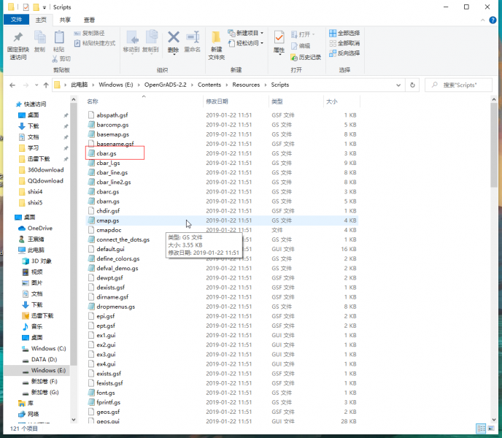Screen dimensions: 502x438
Task: Click Select None in the ribbon
Action: (344, 43)
